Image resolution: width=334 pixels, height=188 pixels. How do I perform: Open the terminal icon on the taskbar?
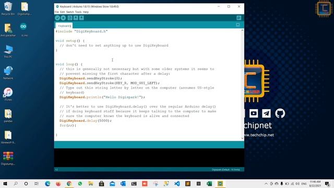[x=134, y=183]
